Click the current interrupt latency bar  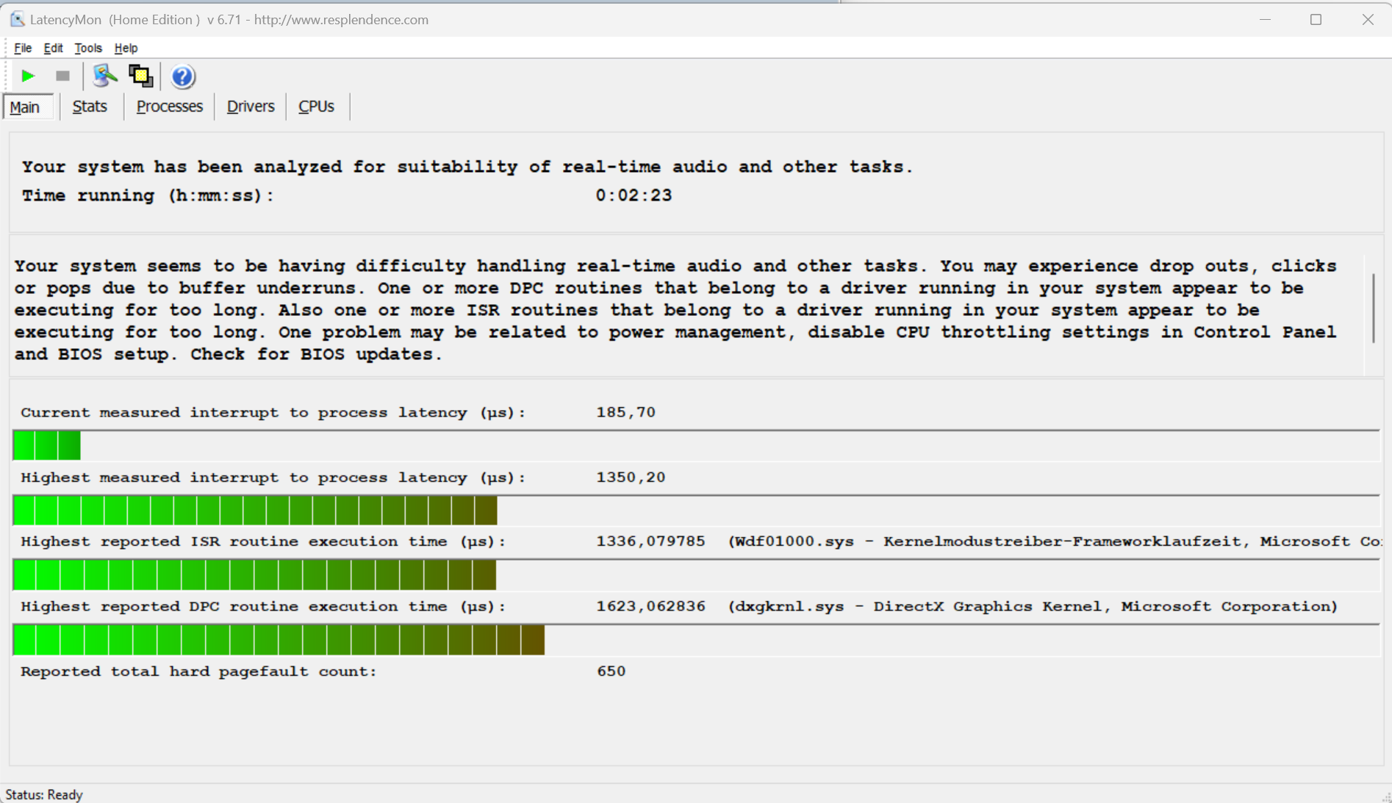[x=47, y=446]
